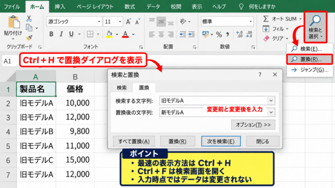
Task: Click the Fill (フィル) down-arrow icon
Action: [x=266, y=29]
